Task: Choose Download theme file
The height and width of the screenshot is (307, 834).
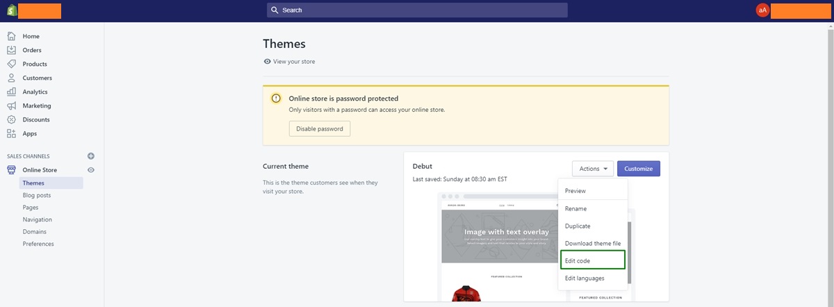Action: (x=593, y=243)
